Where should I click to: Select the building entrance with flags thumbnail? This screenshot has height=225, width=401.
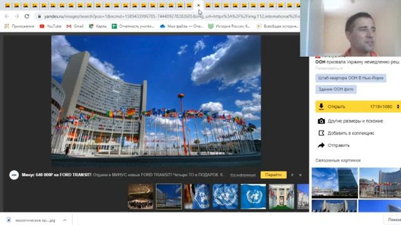click(x=281, y=196)
